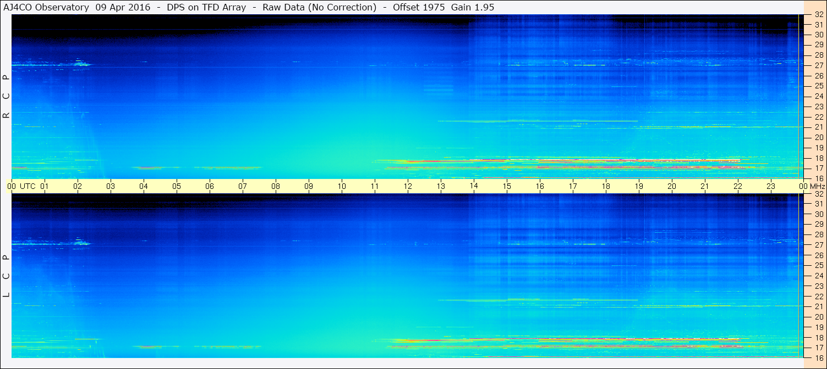Select the 14 hour mark on time axis
This screenshot has width=827, height=369.
pos(474,186)
